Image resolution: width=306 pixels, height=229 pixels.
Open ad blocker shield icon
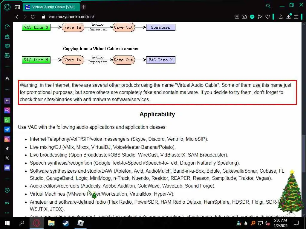252,17
